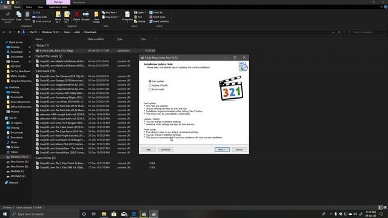388x218 pixels.
Task: Switch to the Application Tools tab
Action: [58, 7]
